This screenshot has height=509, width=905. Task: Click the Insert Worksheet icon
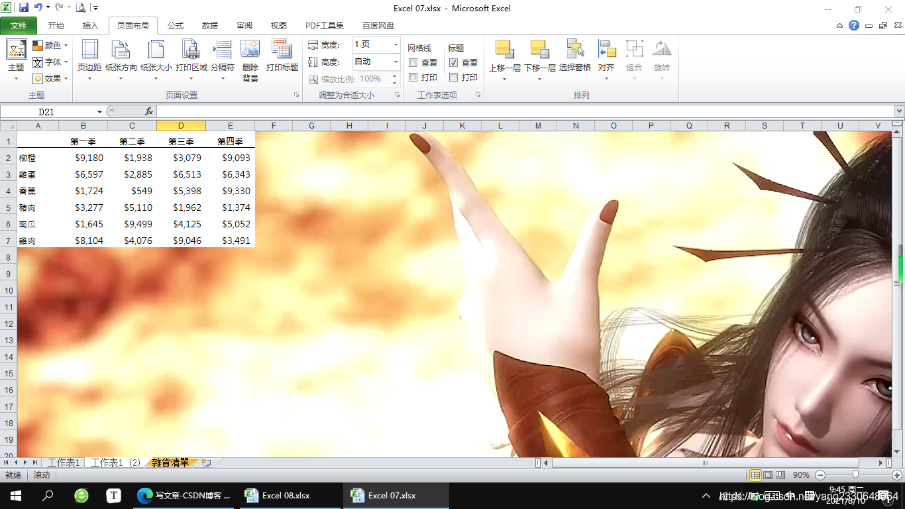coord(206,463)
